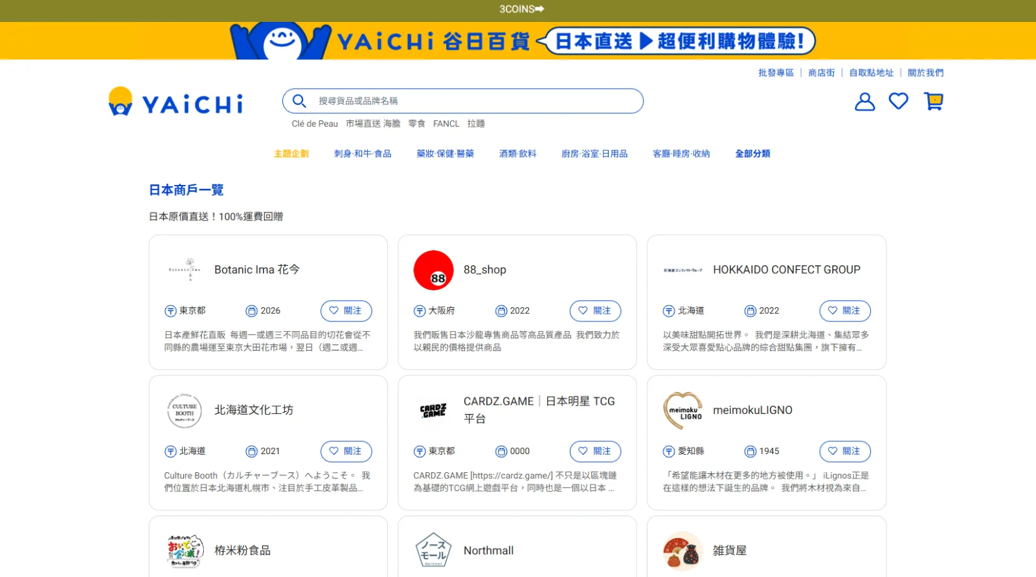Open Northmall shop title
The width and height of the screenshot is (1036, 577).
[489, 550]
